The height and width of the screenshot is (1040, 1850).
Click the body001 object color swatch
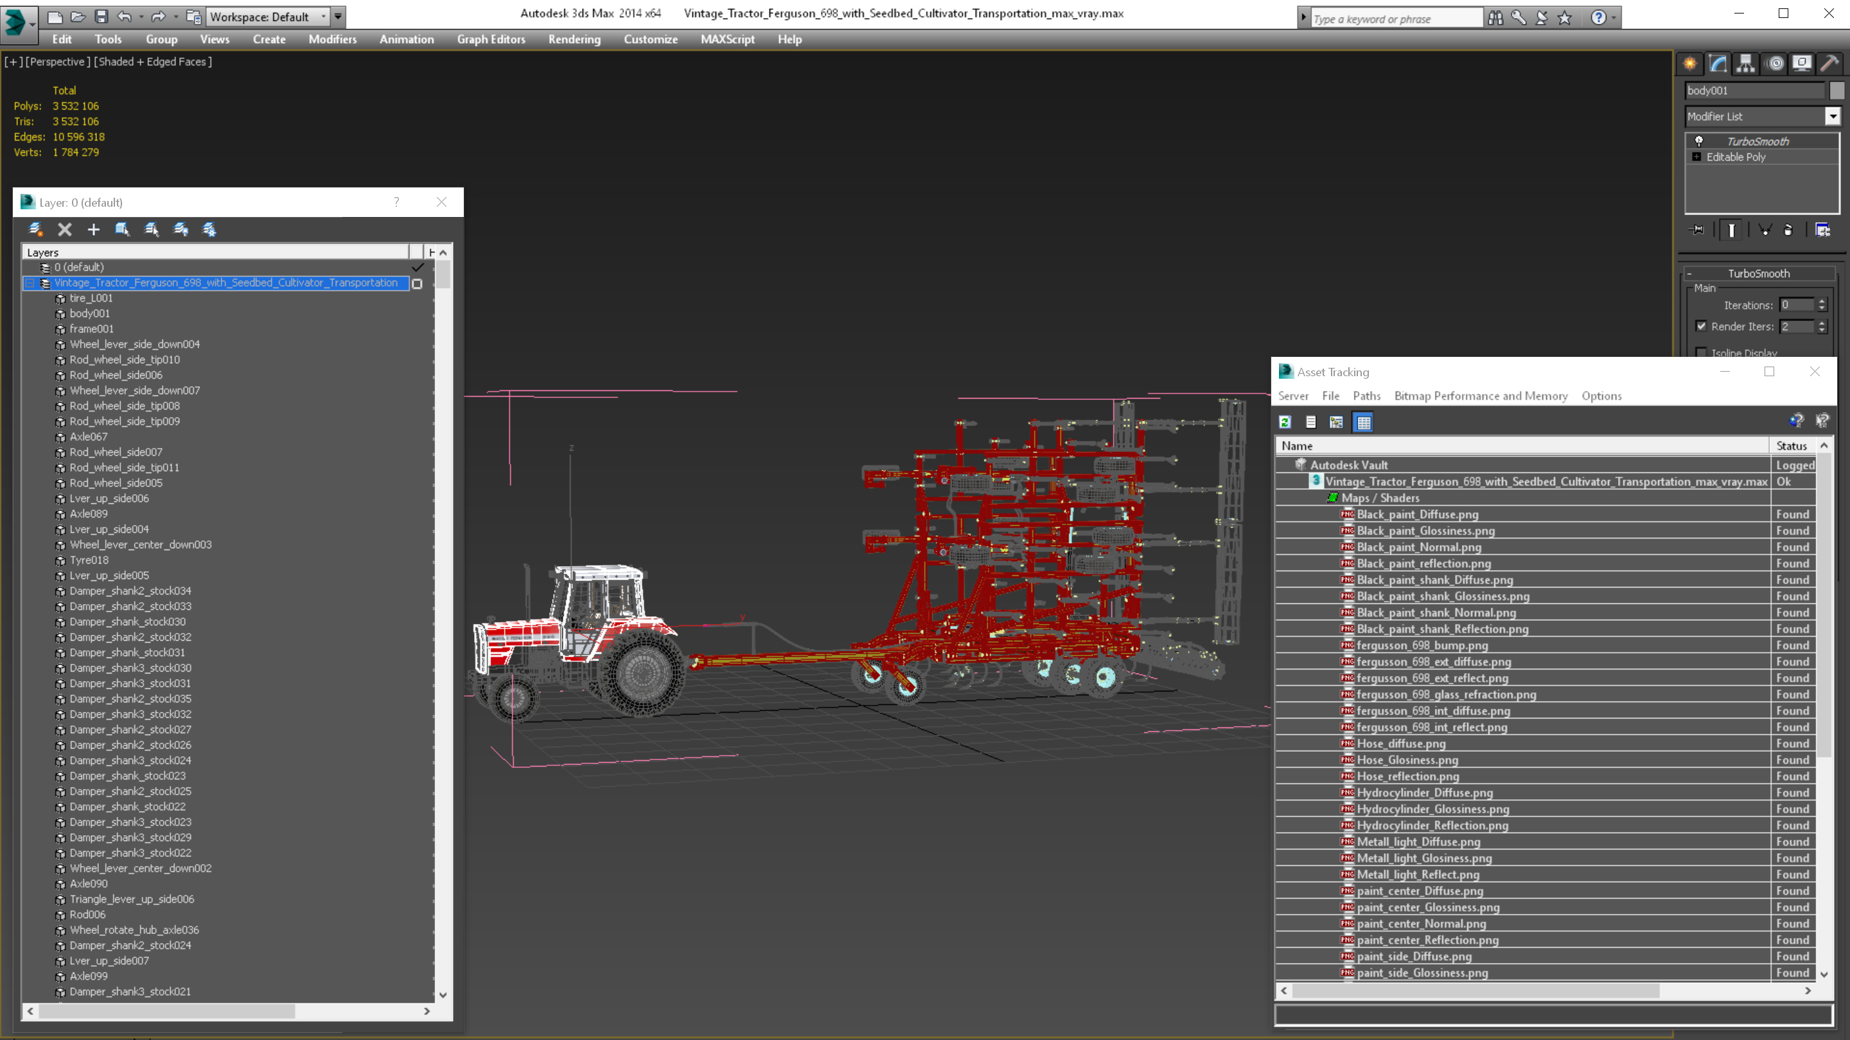point(1837,91)
